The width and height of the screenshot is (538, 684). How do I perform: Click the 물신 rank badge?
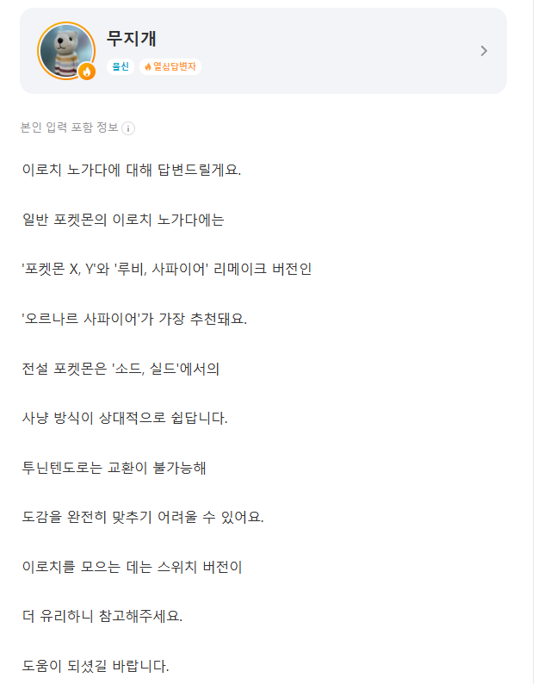(x=119, y=66)
